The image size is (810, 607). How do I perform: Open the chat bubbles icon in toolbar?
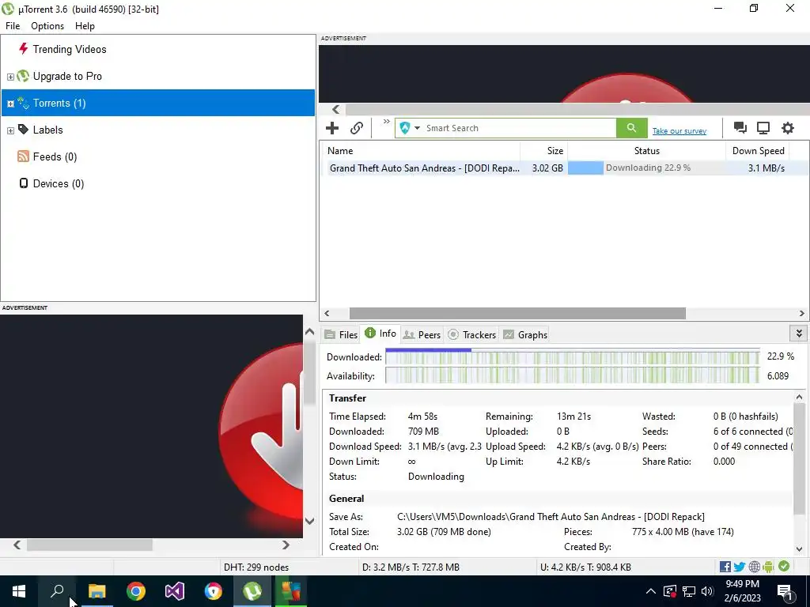740,128
